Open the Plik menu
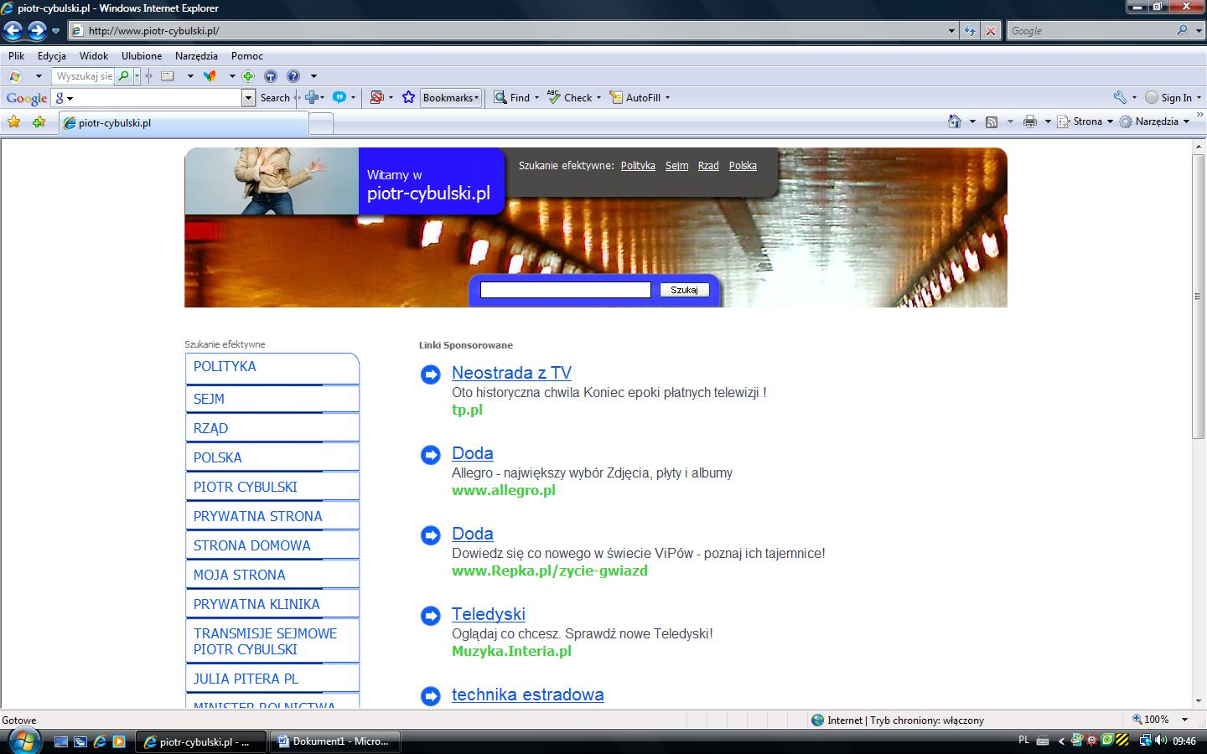Viewport: 1207px width, 754px height. click(x=16, y=56)
